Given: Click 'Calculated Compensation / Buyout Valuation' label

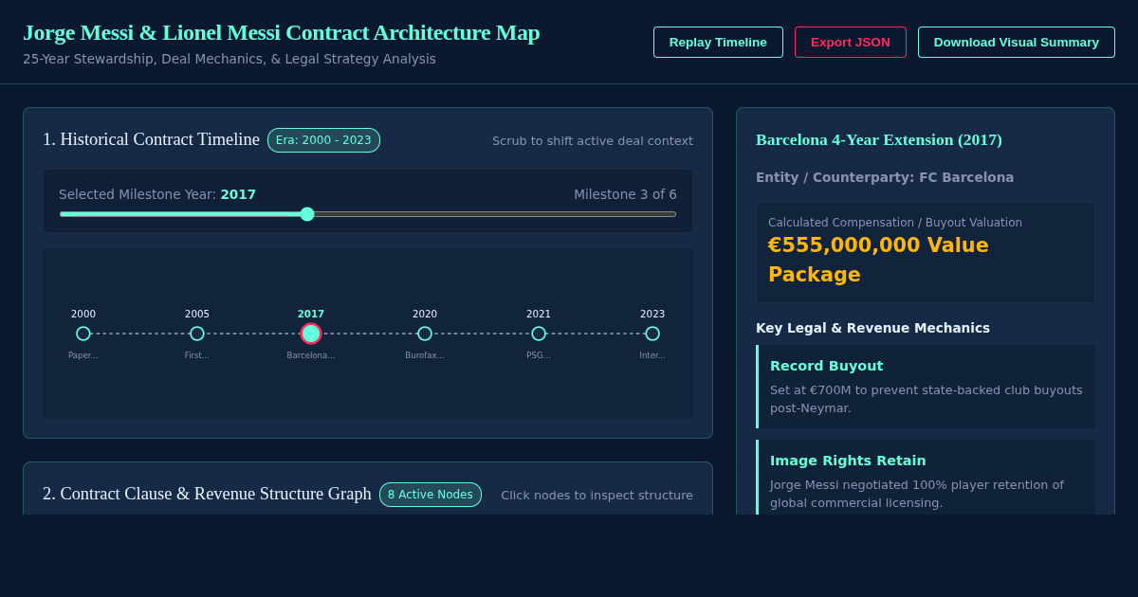Looking at the screenshot, I should coord(895,223).
